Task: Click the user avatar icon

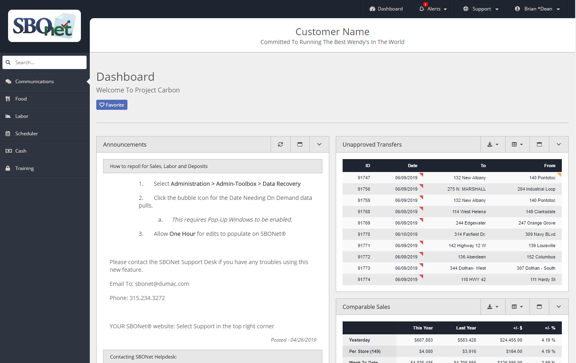Action: (x=517, y=9)
